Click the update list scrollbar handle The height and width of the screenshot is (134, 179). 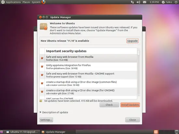tap(139, 53)
